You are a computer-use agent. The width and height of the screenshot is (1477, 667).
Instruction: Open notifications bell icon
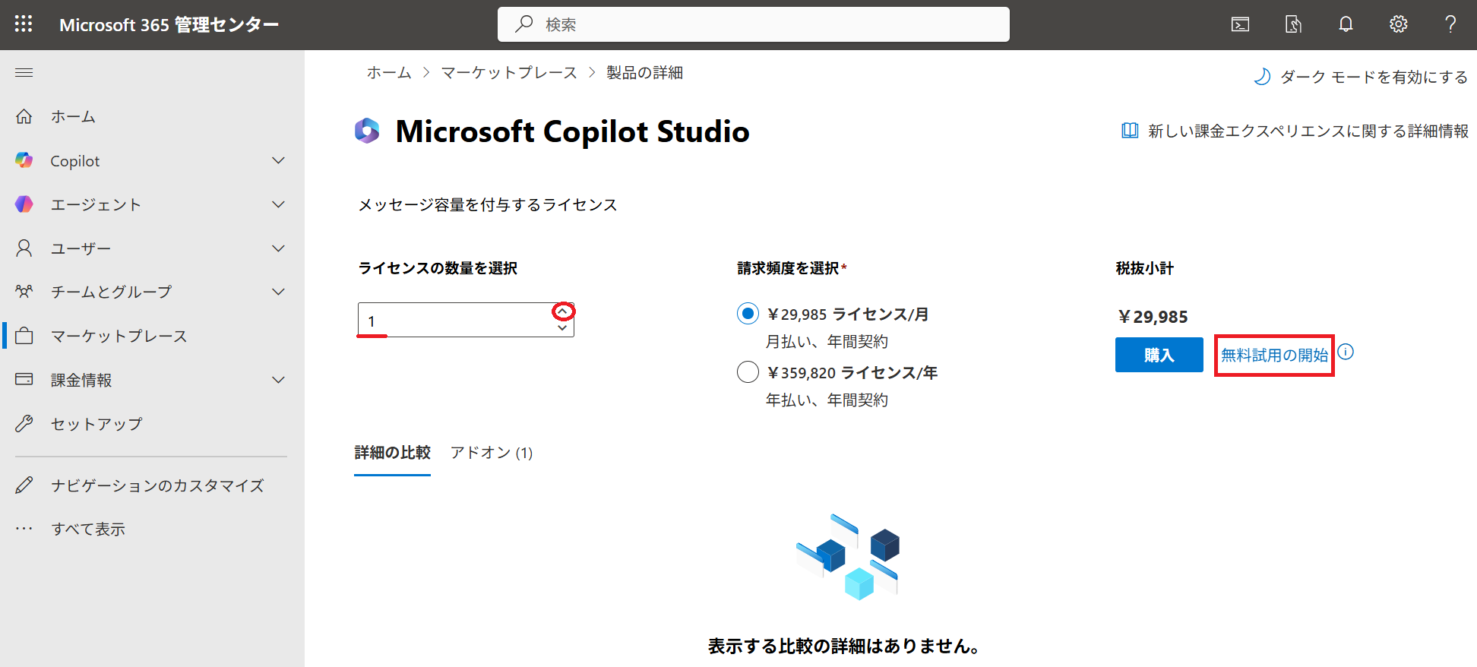(1346, 24)
